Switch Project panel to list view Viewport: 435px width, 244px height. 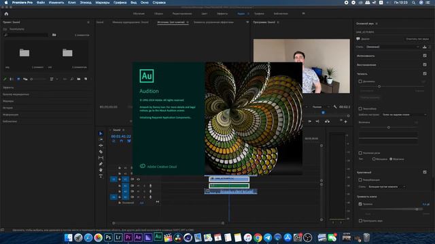tap(12, 79)
